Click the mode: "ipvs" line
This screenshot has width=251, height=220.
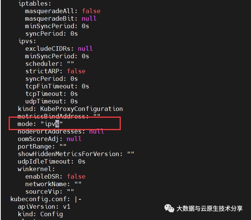(x=40, y=124)
